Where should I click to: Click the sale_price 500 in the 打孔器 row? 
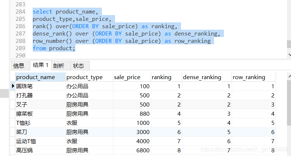[x=132, y=95]
